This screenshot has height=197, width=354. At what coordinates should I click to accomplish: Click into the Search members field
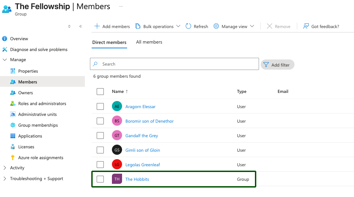click(174, 64)
